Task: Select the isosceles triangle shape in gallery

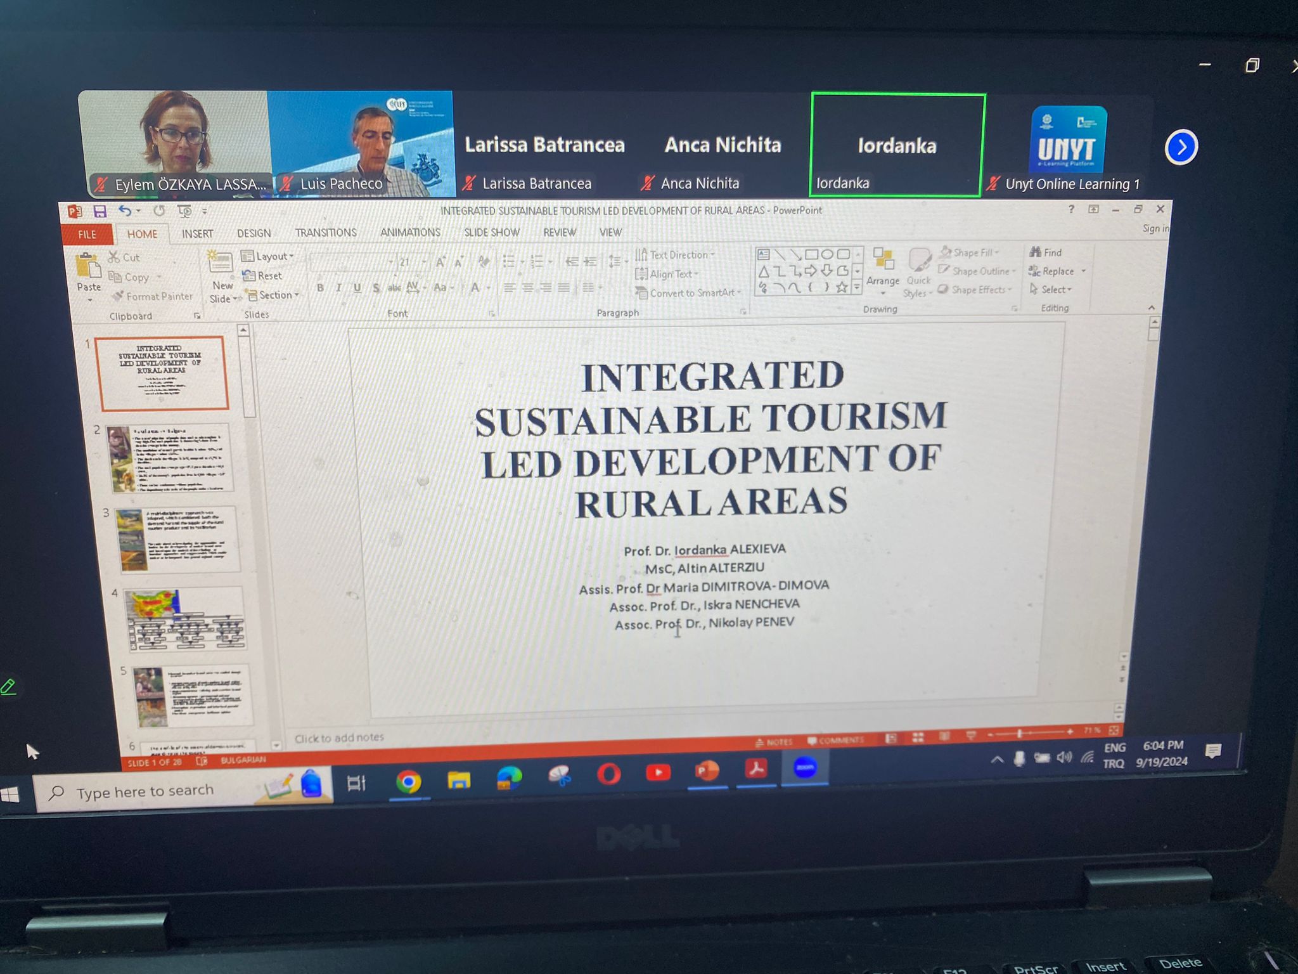Action: tap(764, 271)
